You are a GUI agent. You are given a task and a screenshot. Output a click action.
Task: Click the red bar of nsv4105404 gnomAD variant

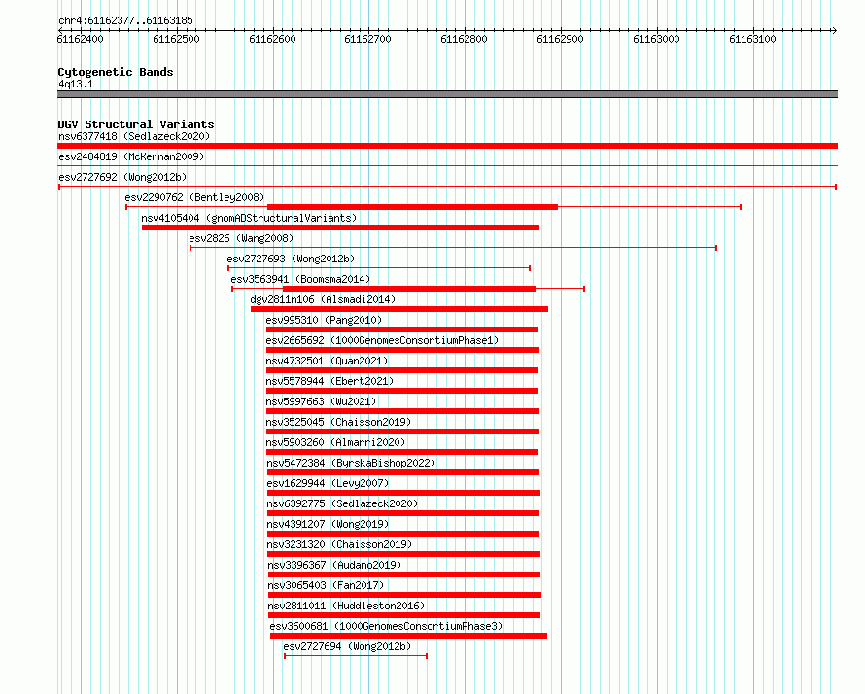pos(340,227)
